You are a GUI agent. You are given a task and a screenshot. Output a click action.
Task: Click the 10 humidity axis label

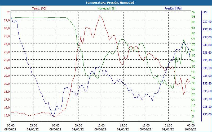point(194,111)
